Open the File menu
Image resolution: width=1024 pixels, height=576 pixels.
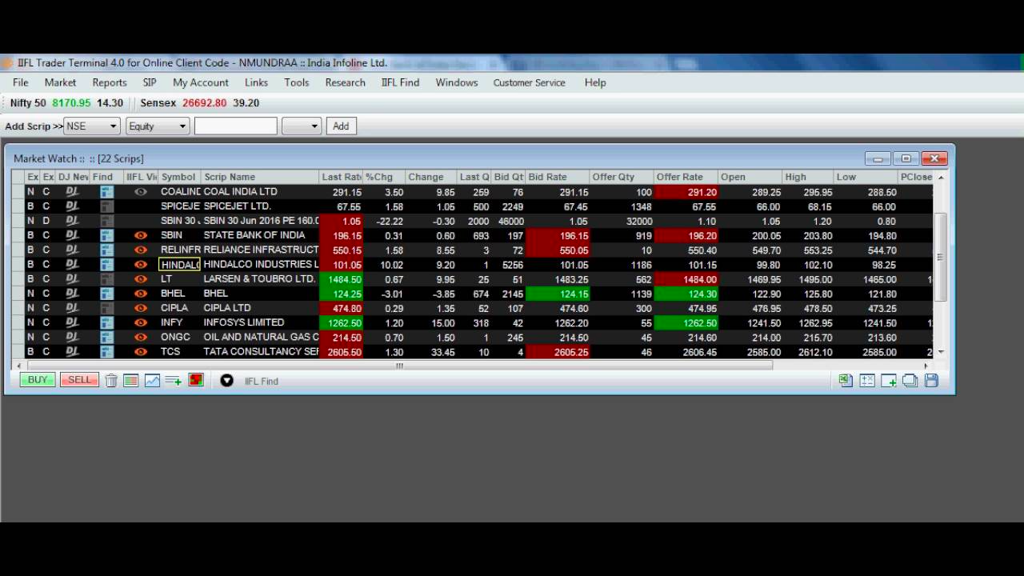pos(21,82)
